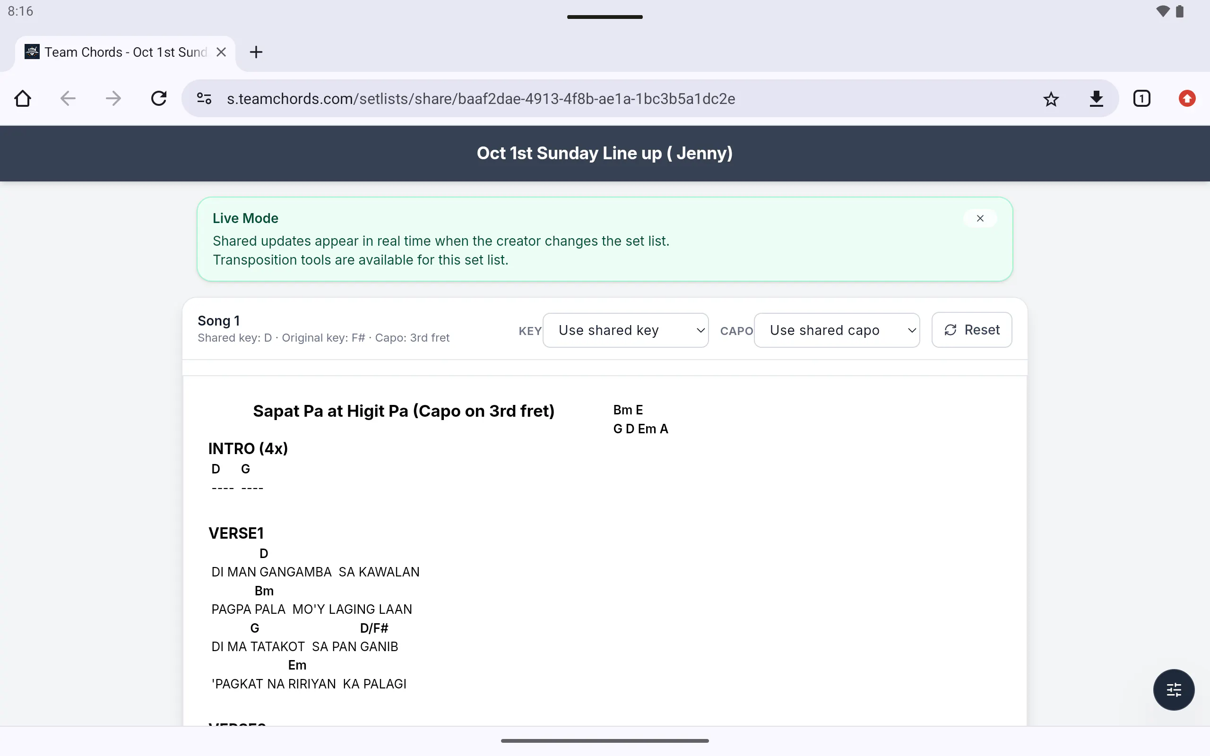Tap the battery status icon
Viewport: 1210px width, 756px height.
1180,11
